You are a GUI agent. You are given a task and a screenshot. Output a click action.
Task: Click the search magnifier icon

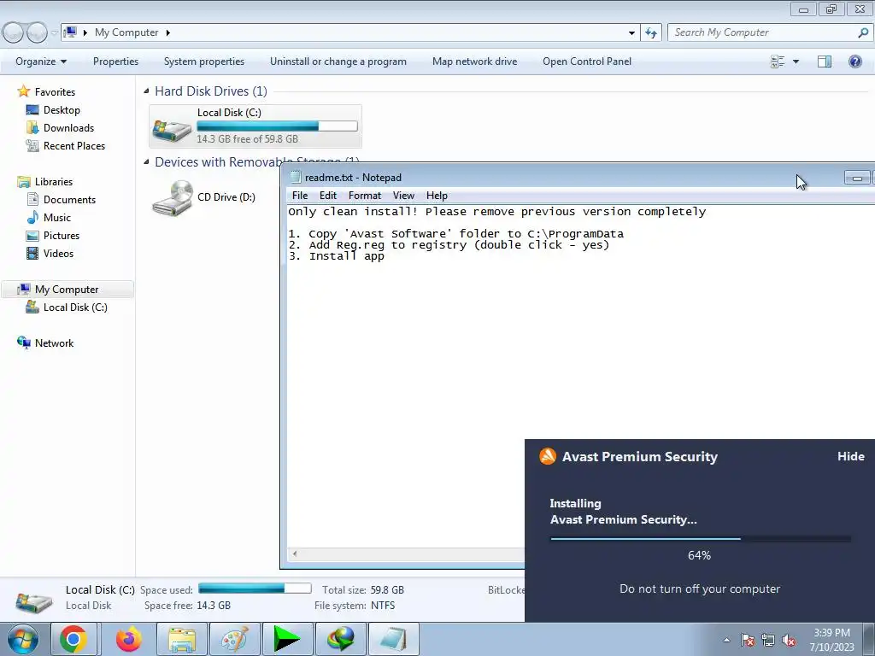point(863,32)
